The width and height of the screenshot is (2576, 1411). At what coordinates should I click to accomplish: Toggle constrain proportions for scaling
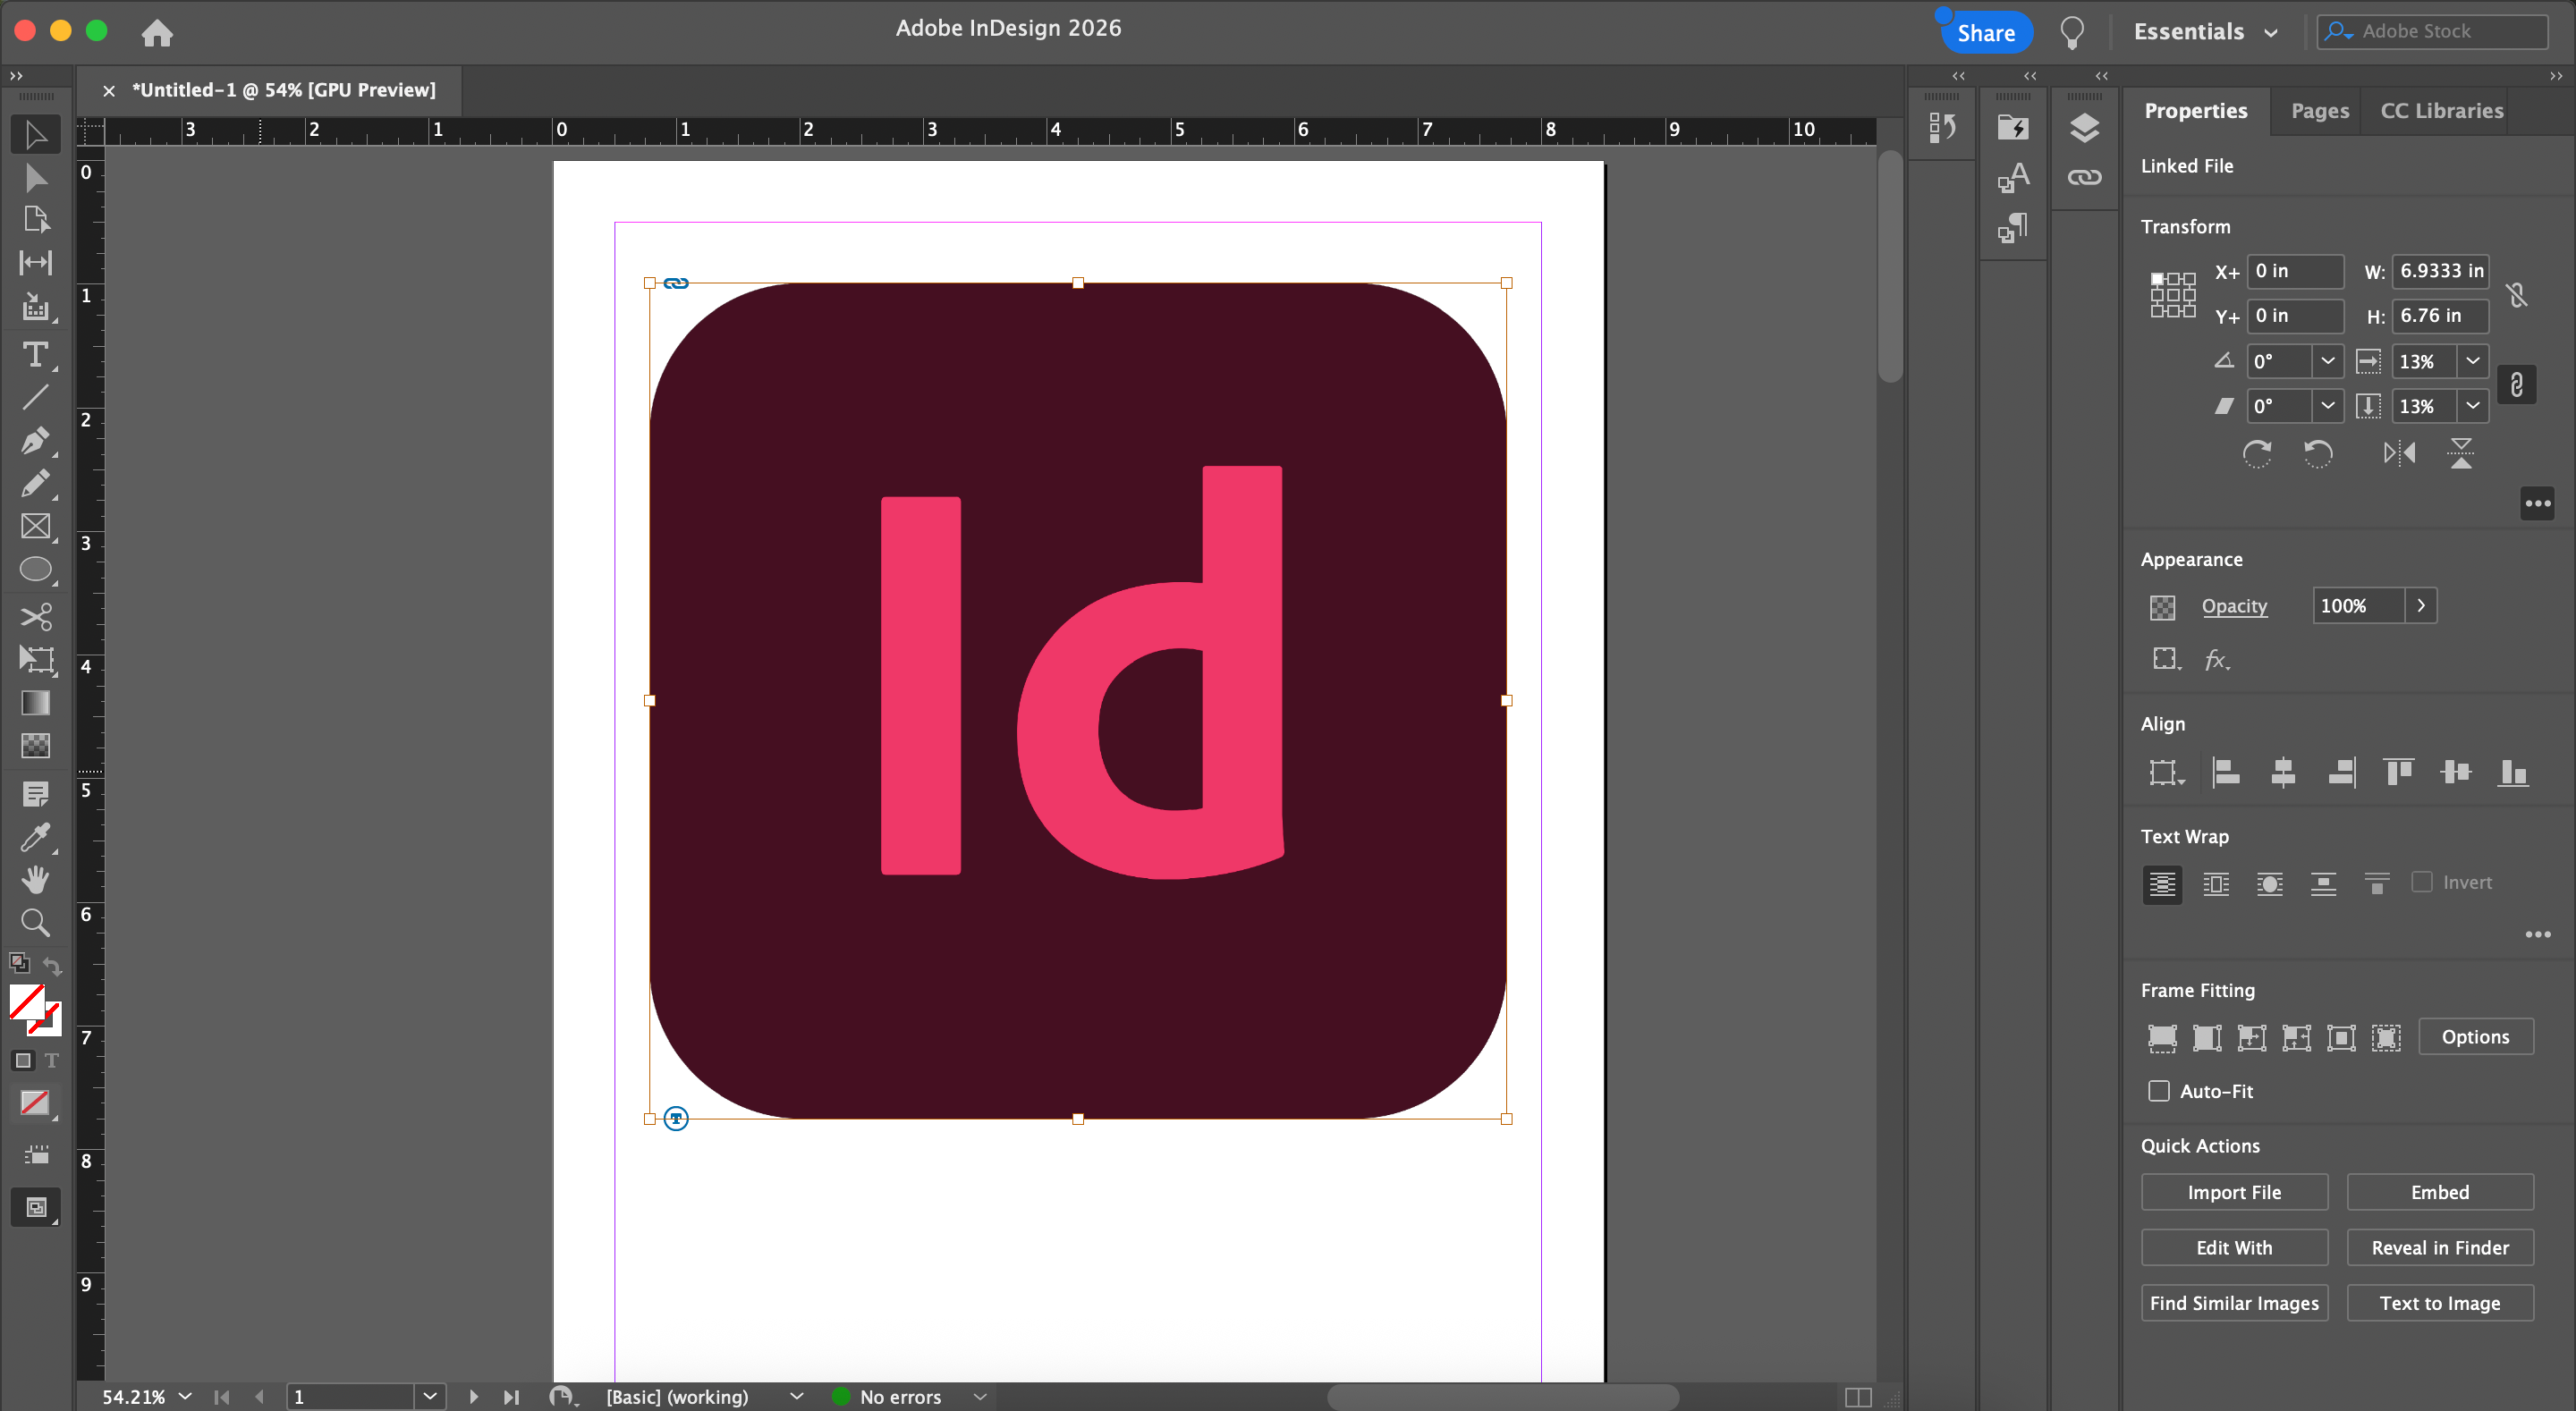(2516, 385)
